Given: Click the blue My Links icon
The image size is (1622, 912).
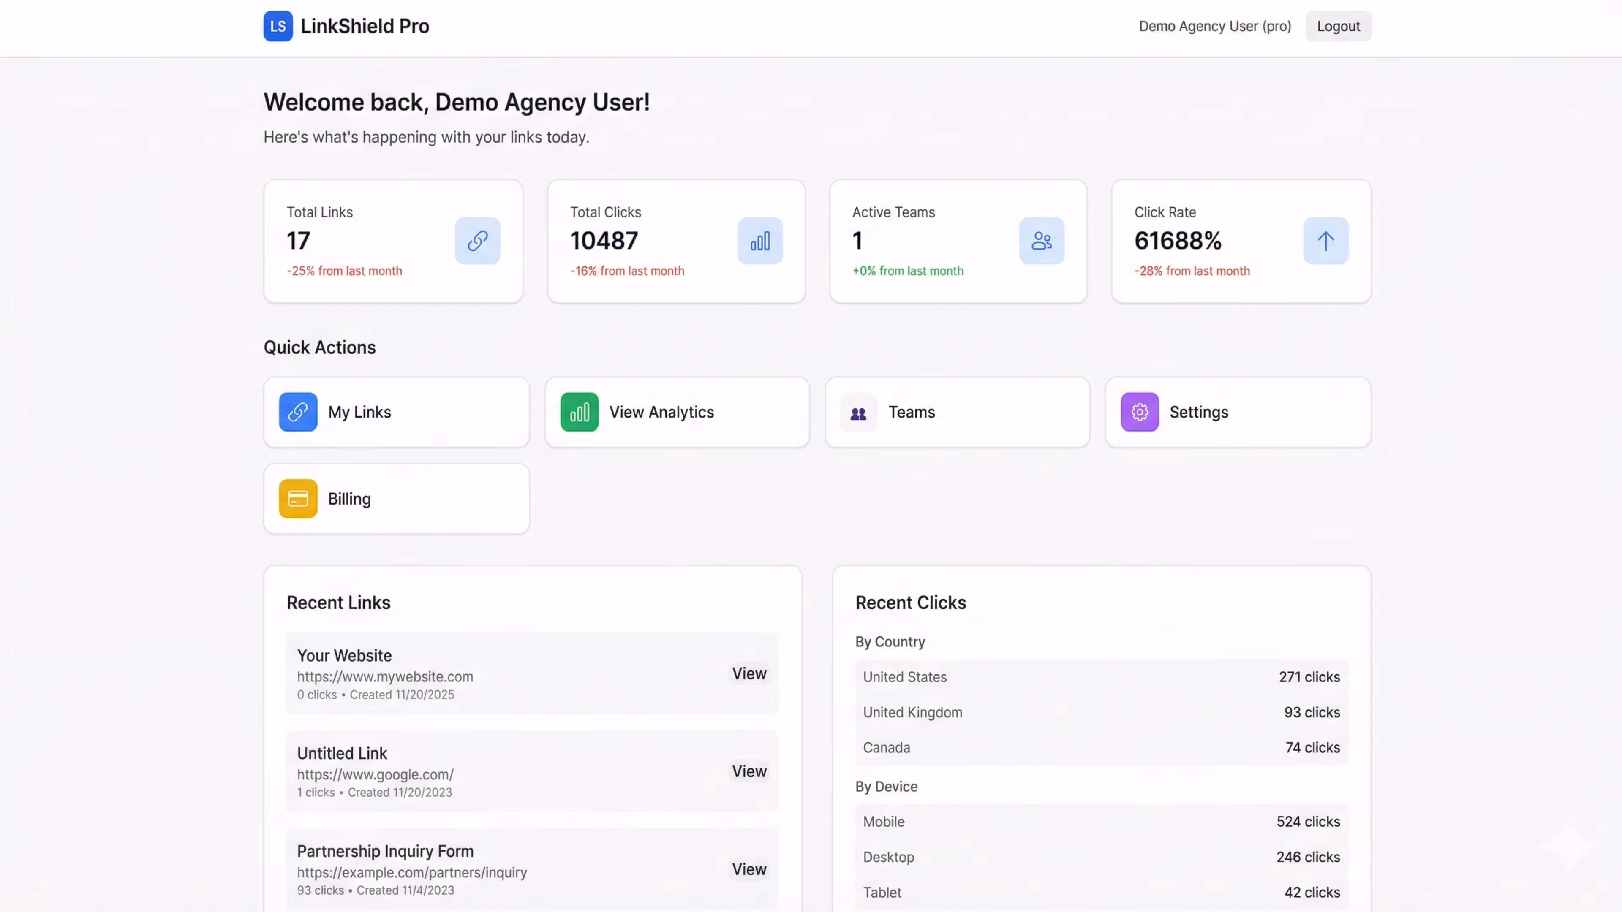Looking at the screenshot, I should (x=298, y=412).
